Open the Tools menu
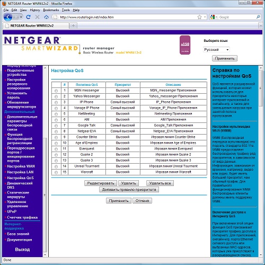This screenshot has height=265, width=265. click(66, 10)
